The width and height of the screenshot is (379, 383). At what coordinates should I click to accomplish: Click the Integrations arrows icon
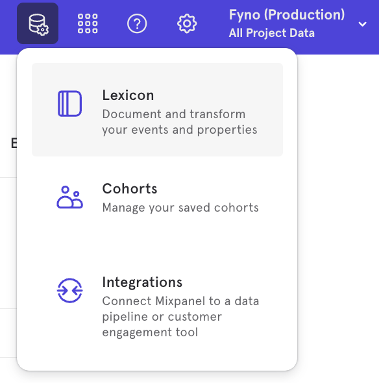(x=70, y=291)
